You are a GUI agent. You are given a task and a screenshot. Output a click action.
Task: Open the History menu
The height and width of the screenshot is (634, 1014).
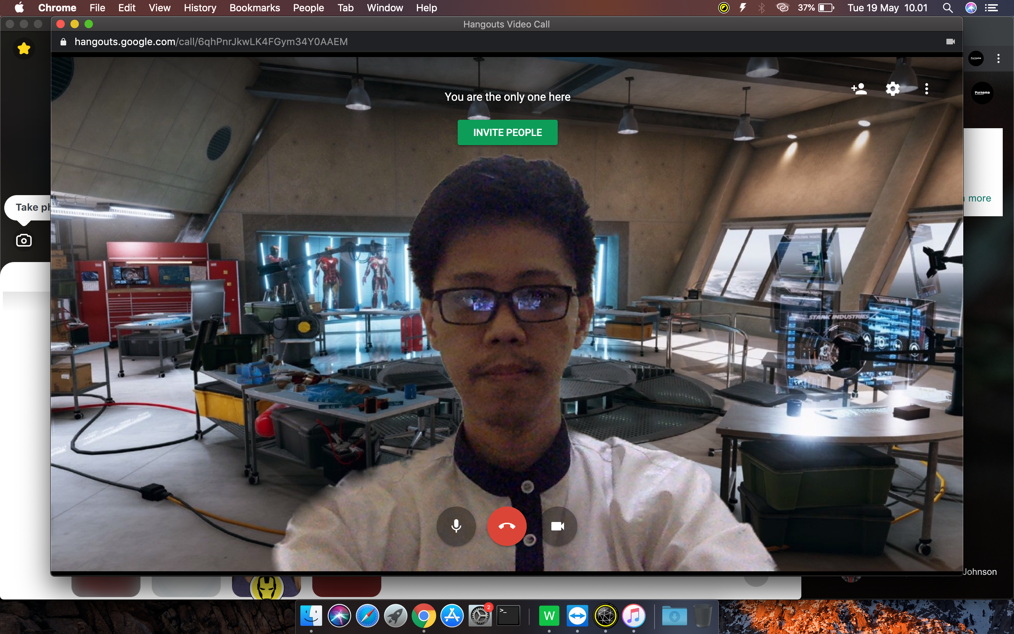200,7
